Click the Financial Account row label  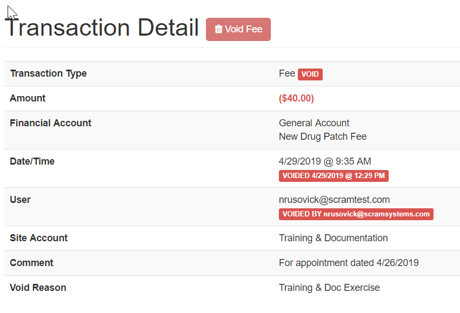pos(50,123)
